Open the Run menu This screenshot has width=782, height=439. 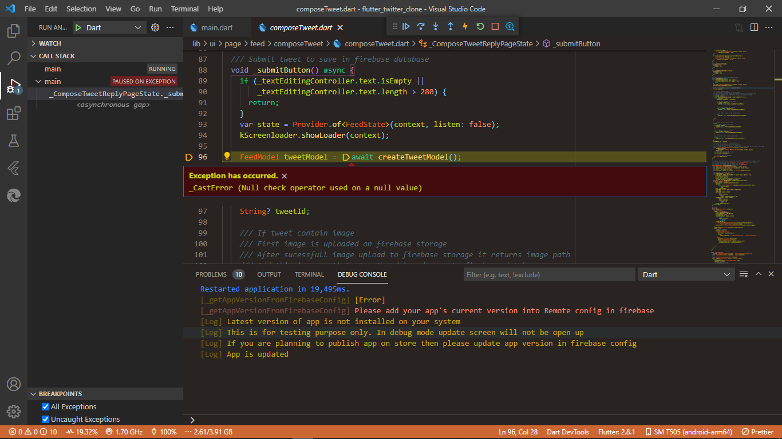click(155, 9)
